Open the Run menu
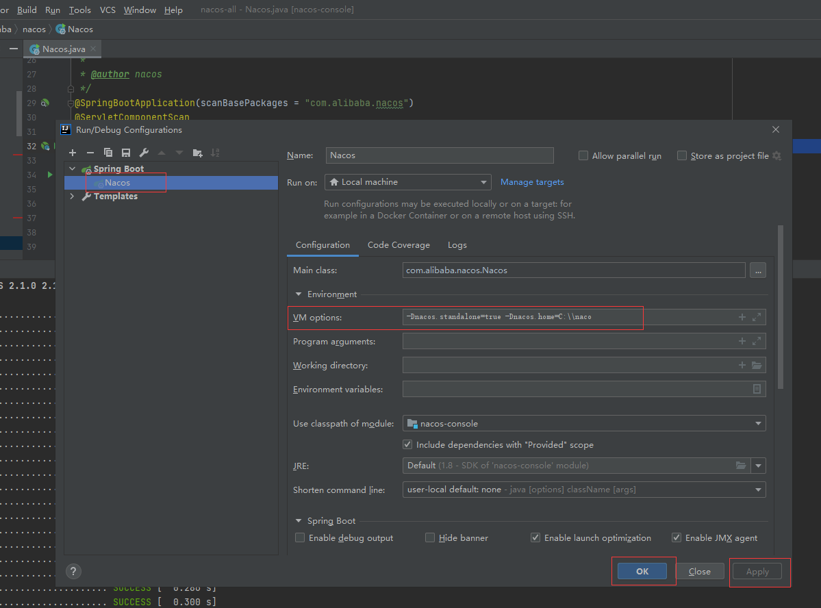 click(x=52, y=10)
